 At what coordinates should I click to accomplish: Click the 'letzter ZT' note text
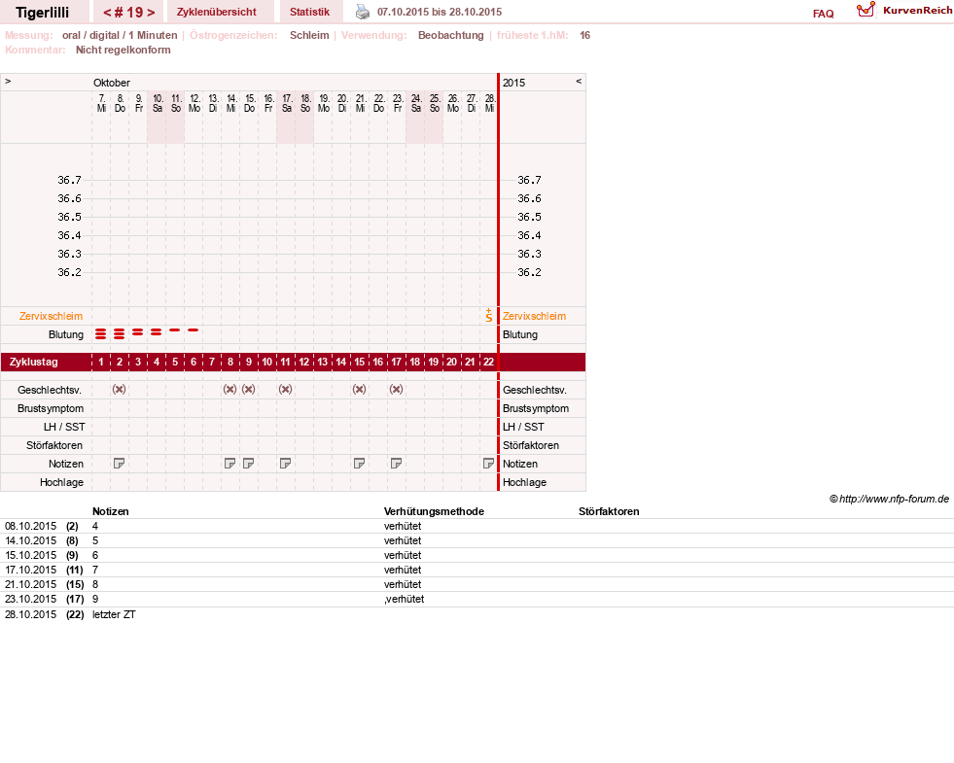pyautogui.click(x=114, y=614)
